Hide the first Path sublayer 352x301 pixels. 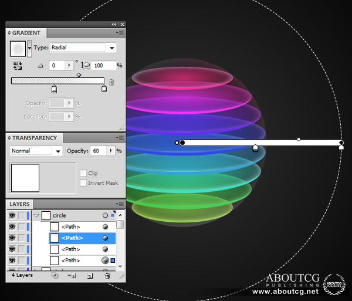point(12,226)
